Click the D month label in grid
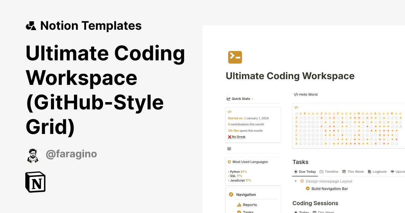This screenshot has height=213, width=405. point(305,114)
